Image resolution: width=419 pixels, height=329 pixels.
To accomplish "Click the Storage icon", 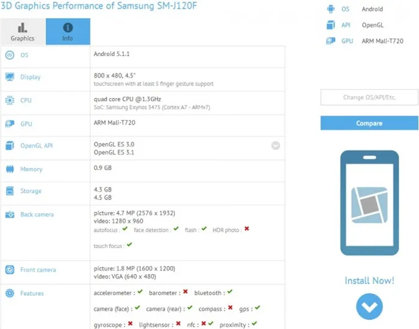I will click(x=10, y=191).
